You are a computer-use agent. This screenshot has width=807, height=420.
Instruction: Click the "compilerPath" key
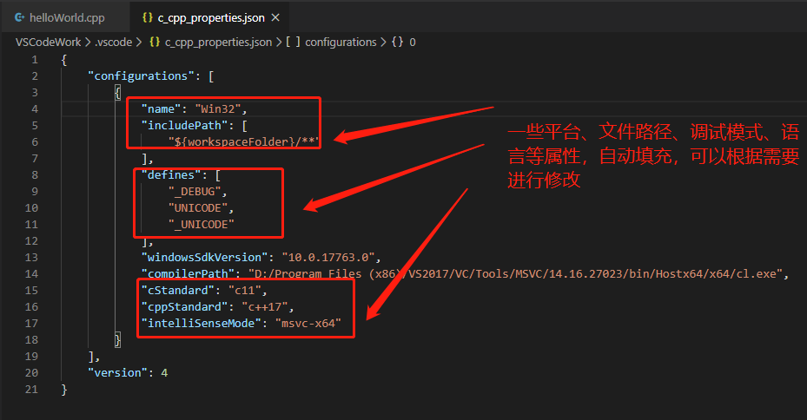point(188,274)
